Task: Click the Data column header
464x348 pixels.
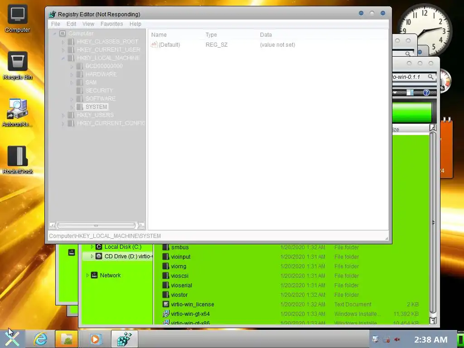Action: (266, 34)
